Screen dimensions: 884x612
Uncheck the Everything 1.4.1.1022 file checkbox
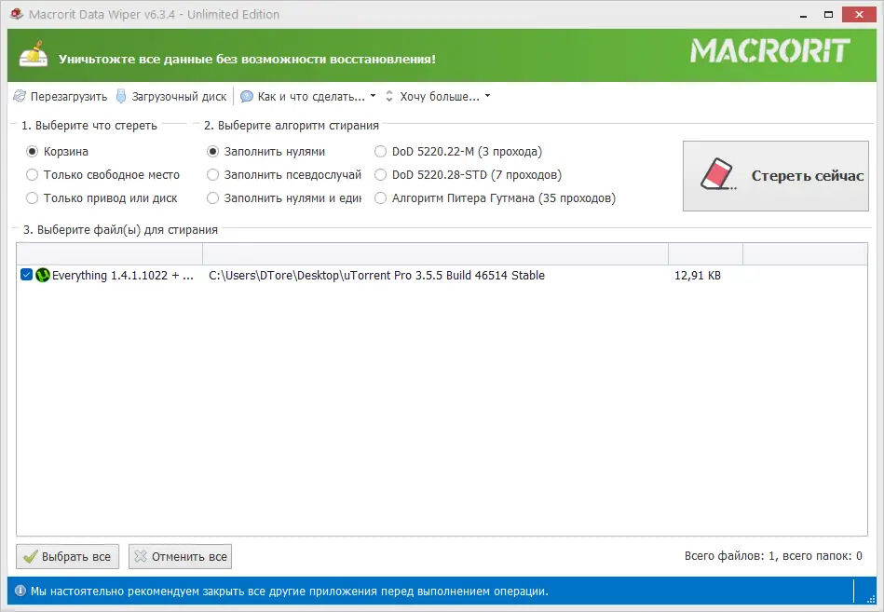(x=26, y=275)
